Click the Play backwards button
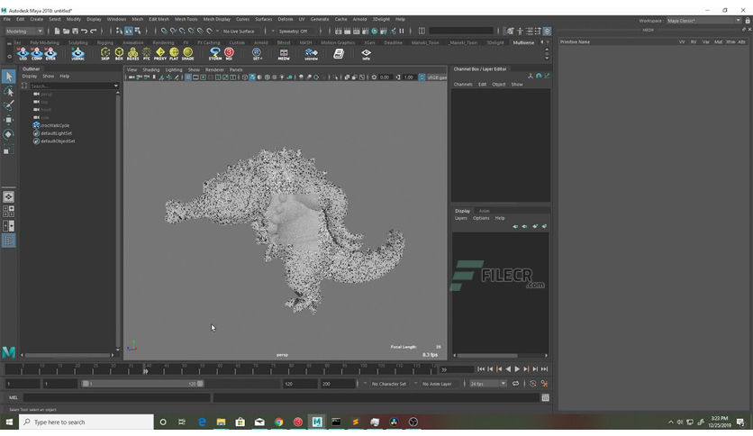753x436 pixels. 508,369
